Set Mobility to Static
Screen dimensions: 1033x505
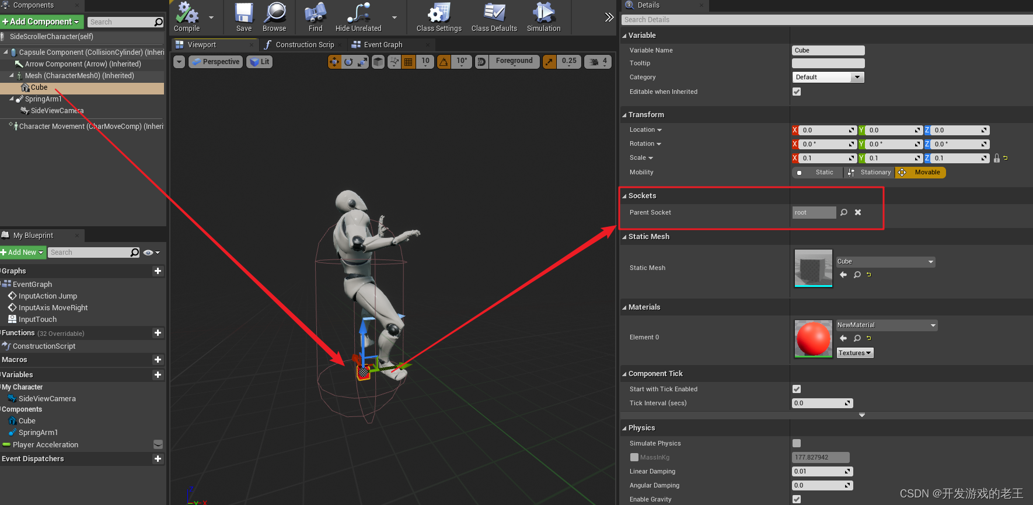tap(818, 173)
